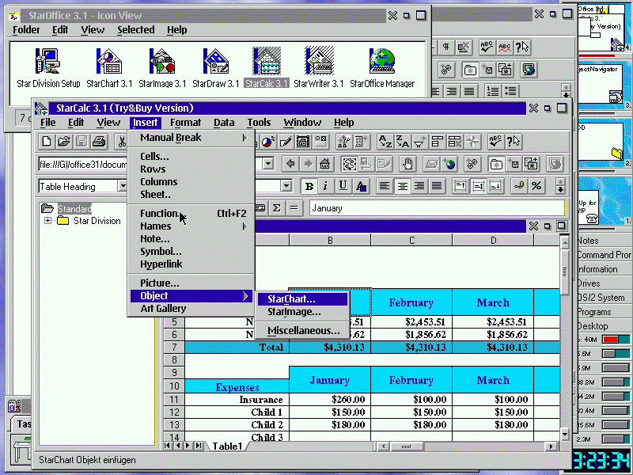Set centered alignment in StarCalc toolbar

pyautogui.click(x=402, y=186)
